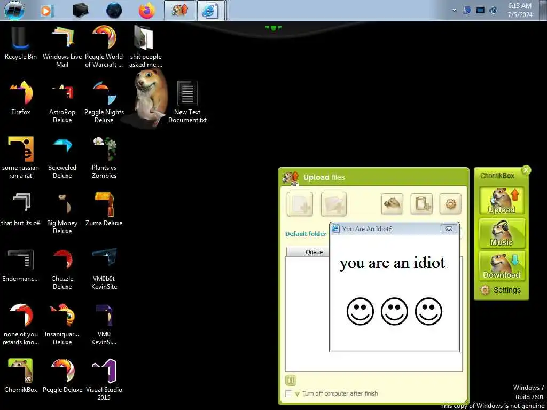This screenshot has width=547, height=410.
Task: Close the You Are An Idiot popup
Action: pyautogui.click(x=449, y=228)
